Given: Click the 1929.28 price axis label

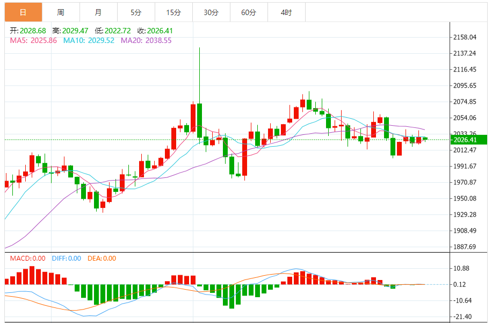Looking at the screenshot, I should click(x=465, y=214).
